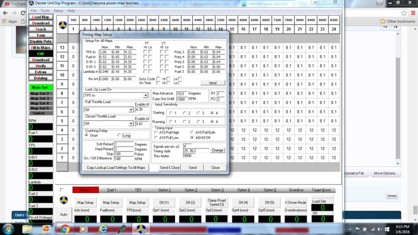418x235 pixels.
Task: Click the Delete button in the browser
Action: coord(392,196)
